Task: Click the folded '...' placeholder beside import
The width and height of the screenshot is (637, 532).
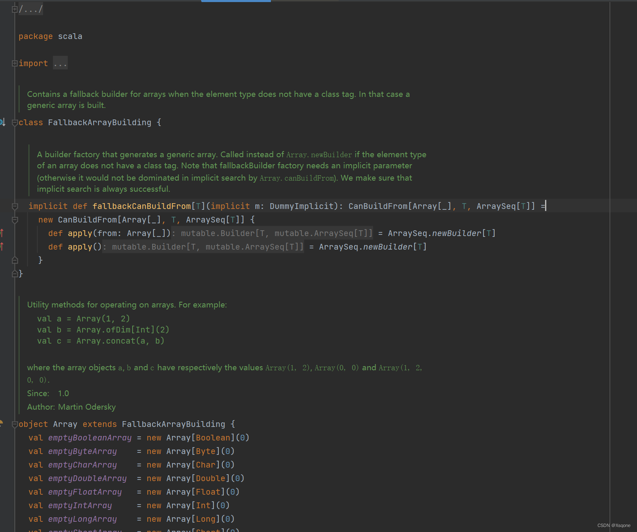Action: (60, 63)
